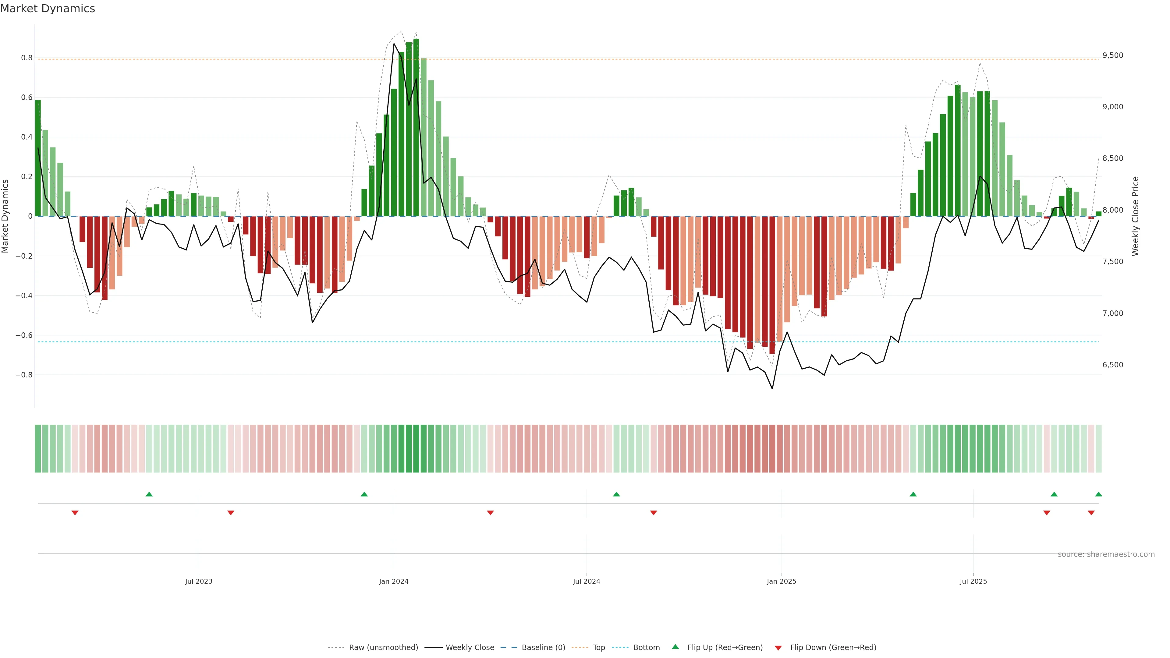This screenshot has width=1170, height=658.
Task: Click the last green flip-up triangle at far right
Action: click(1098, 494)
